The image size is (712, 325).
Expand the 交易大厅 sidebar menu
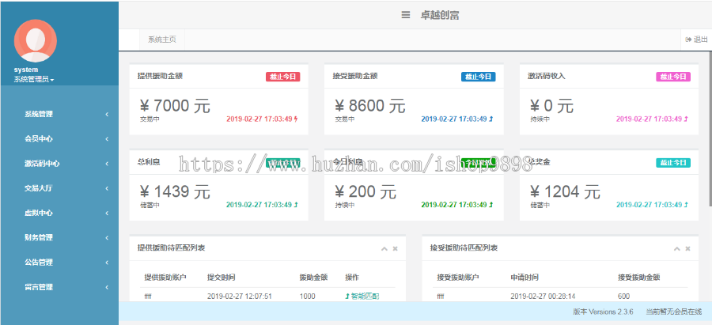59,188
